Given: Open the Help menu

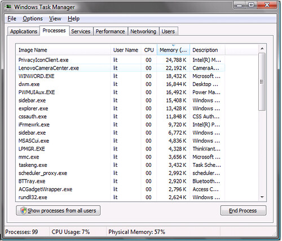Looking at the screenshot, I should 73,19.
